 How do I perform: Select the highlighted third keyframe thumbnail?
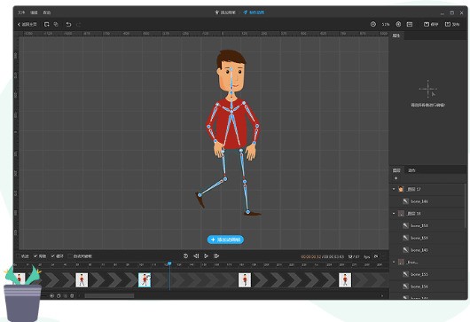145,279
